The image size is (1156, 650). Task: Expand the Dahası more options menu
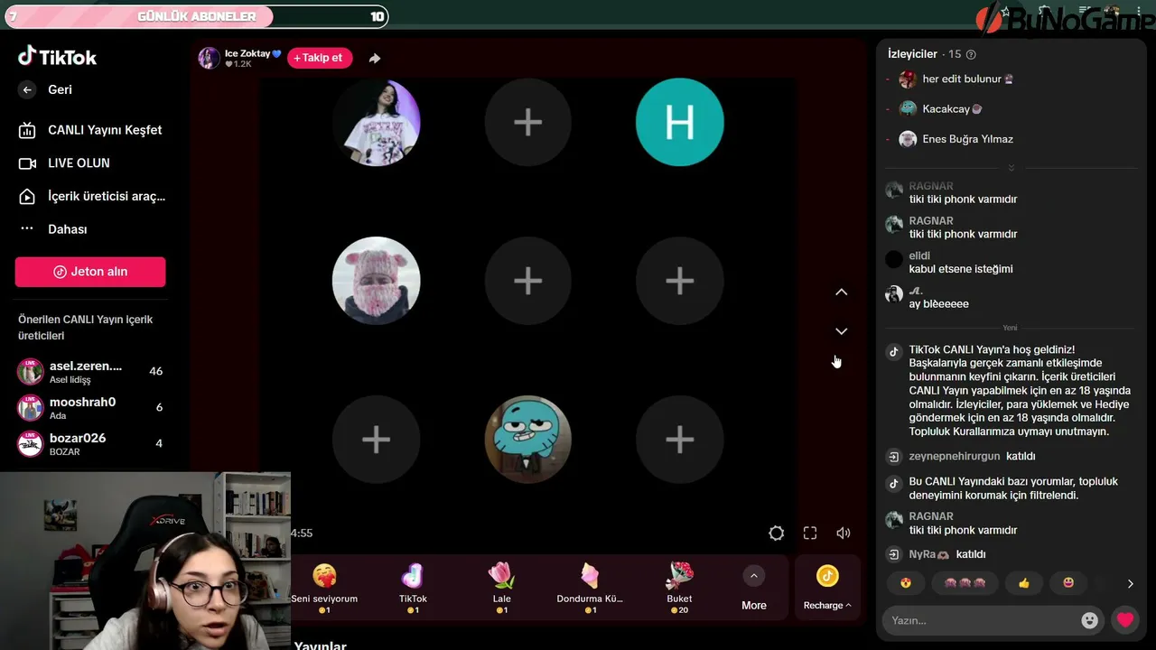53,229
